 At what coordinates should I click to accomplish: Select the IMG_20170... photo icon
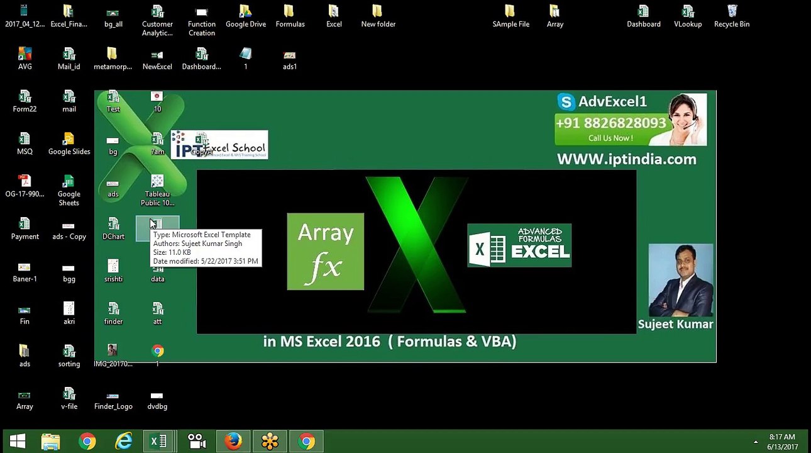pyautogui.click(x=113, y=356)
